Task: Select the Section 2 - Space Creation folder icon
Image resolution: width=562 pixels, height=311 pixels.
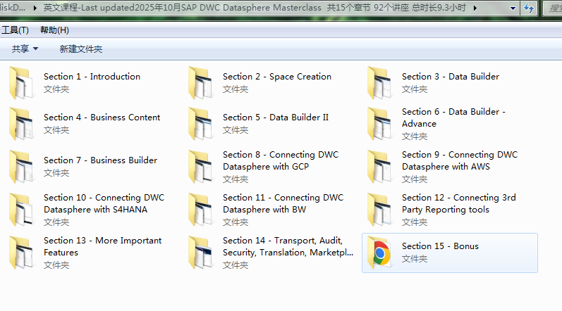Action: click(x=200, y=82)
